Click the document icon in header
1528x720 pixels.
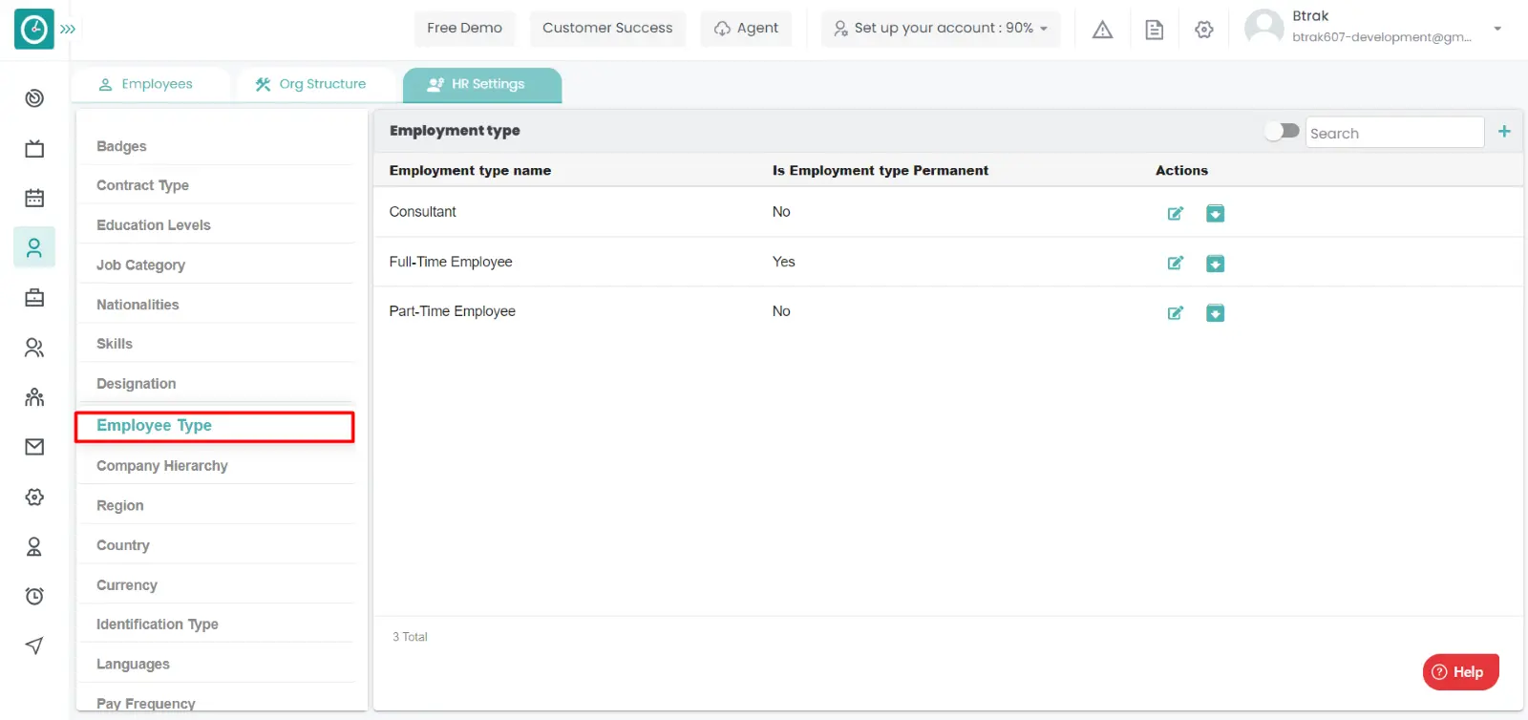1154,30
